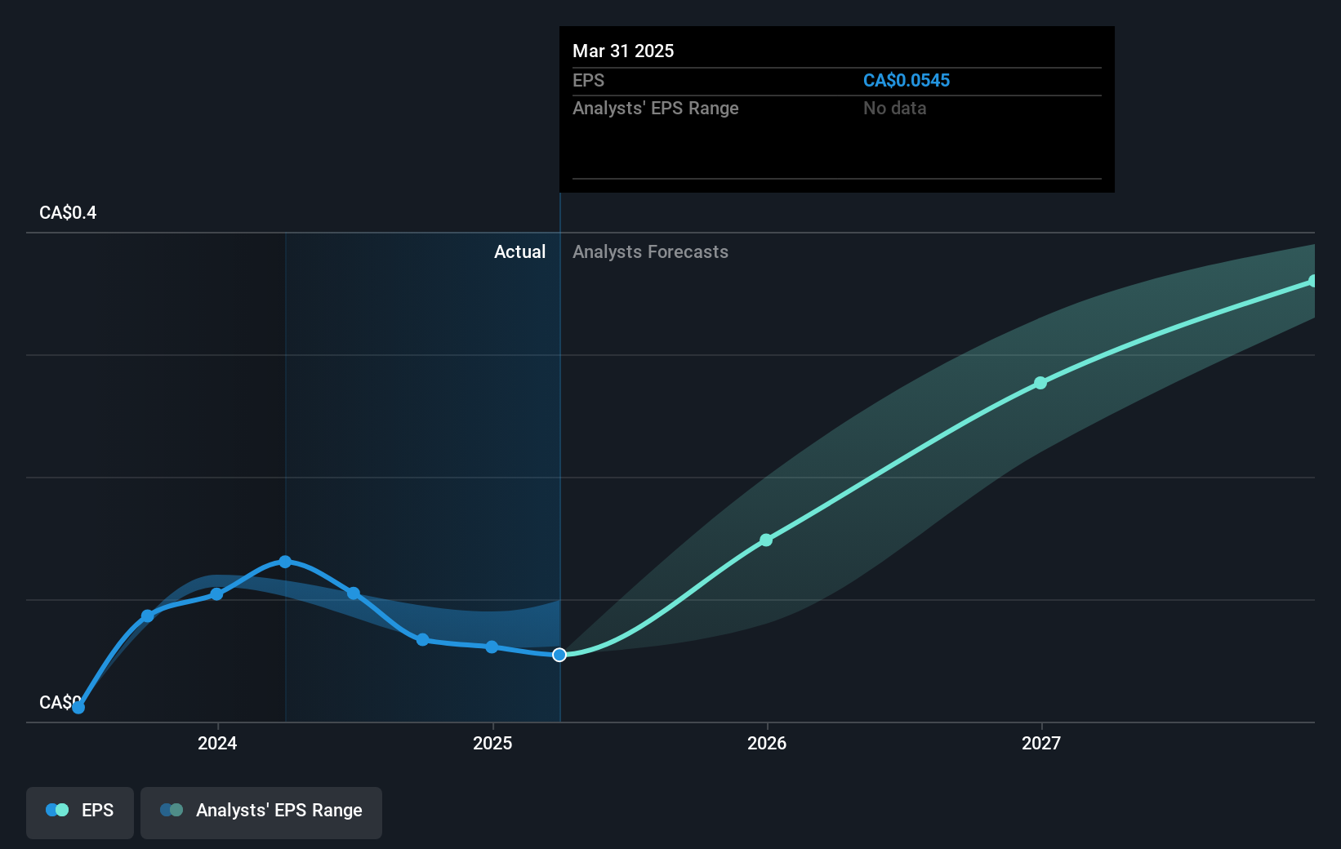Switch to the Actual section
1341x849 pixels.
pos(519,251)
